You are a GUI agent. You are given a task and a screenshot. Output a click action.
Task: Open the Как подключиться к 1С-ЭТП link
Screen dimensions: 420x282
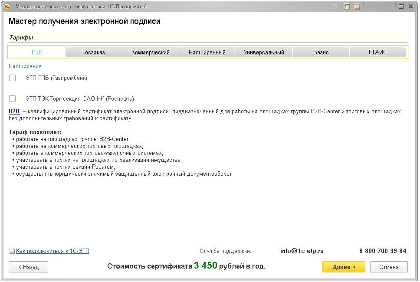click(52, 251)
